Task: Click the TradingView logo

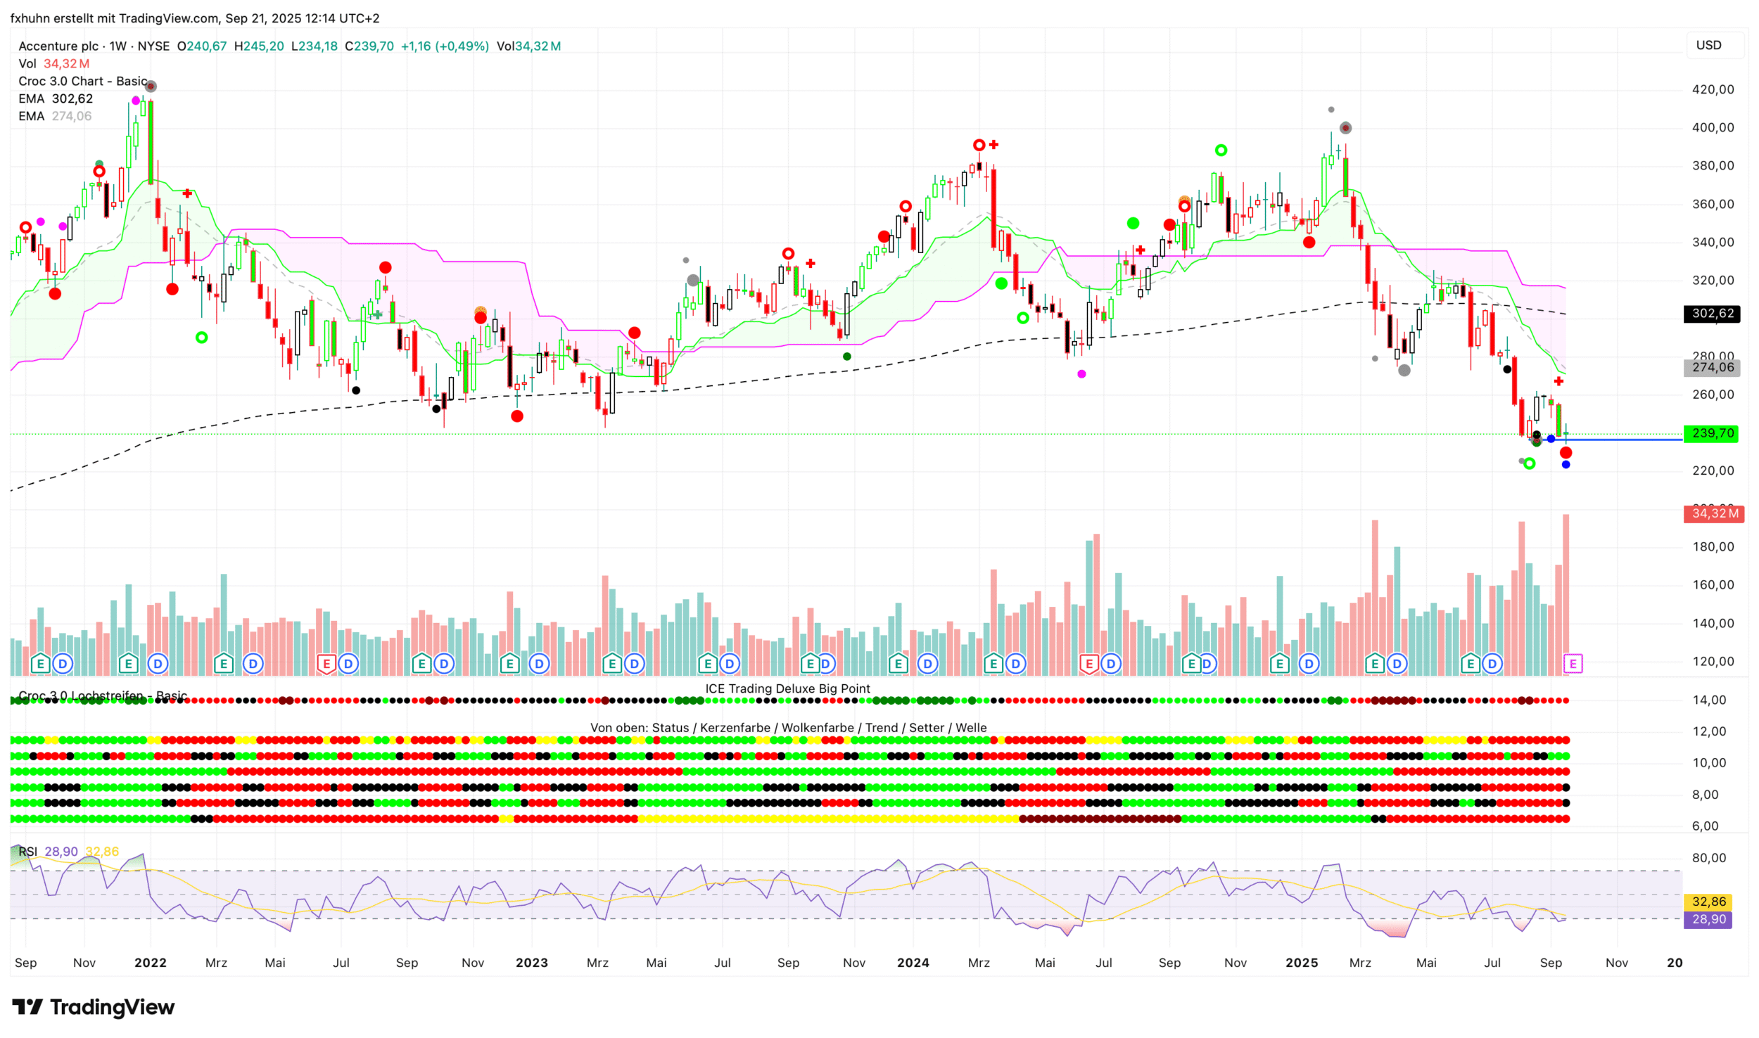Action: click(94, 1007)
